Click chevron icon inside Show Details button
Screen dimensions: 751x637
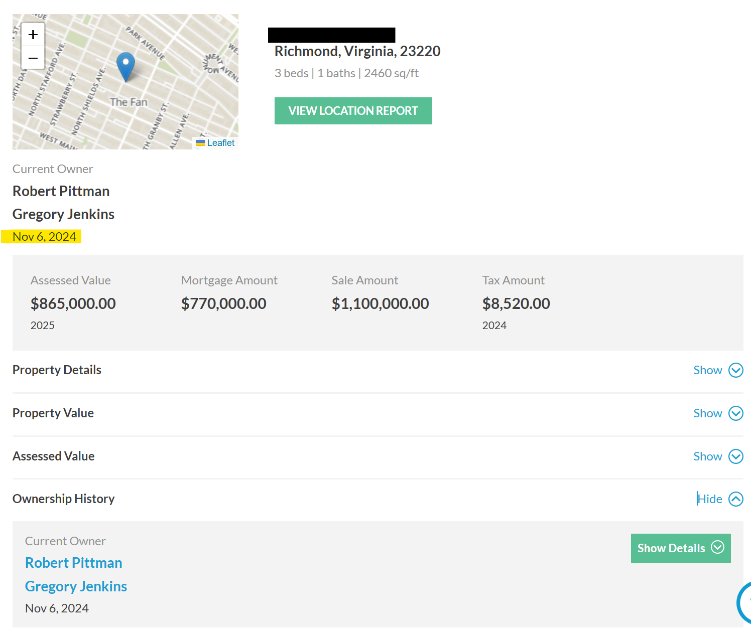(x=718, y=547)
